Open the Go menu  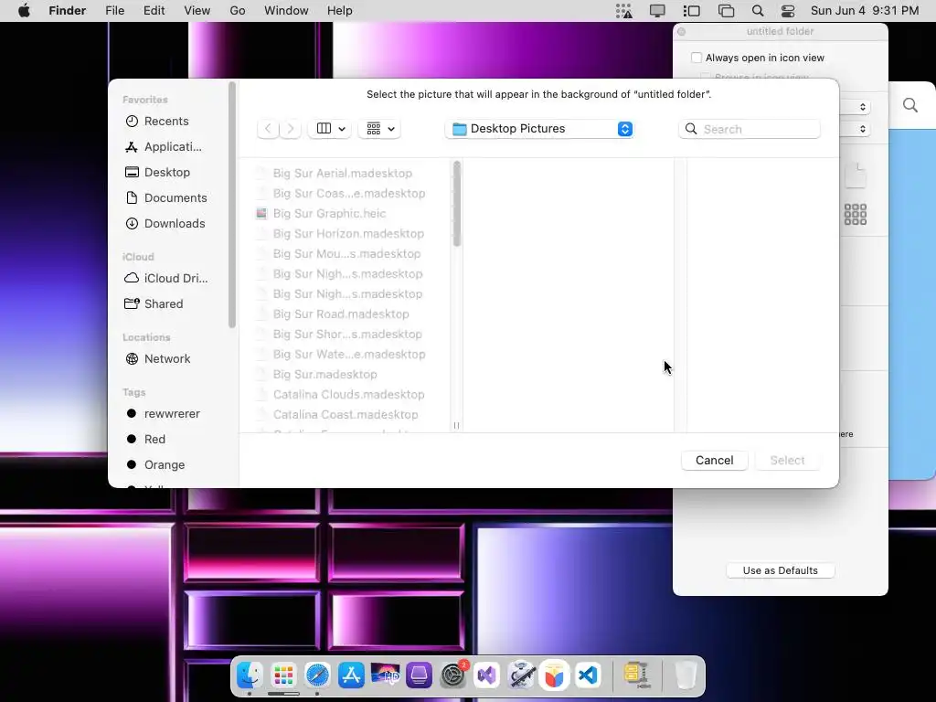point(238,11)
